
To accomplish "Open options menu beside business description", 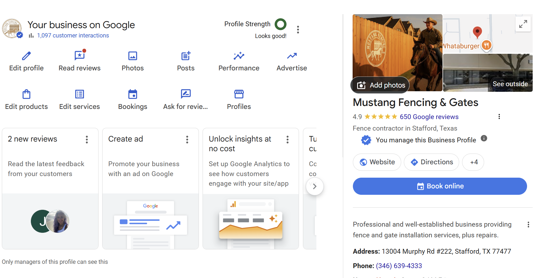I will [528, 224].
